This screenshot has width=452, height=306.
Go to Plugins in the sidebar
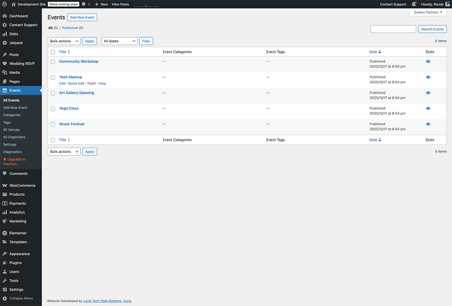(15, 263)
